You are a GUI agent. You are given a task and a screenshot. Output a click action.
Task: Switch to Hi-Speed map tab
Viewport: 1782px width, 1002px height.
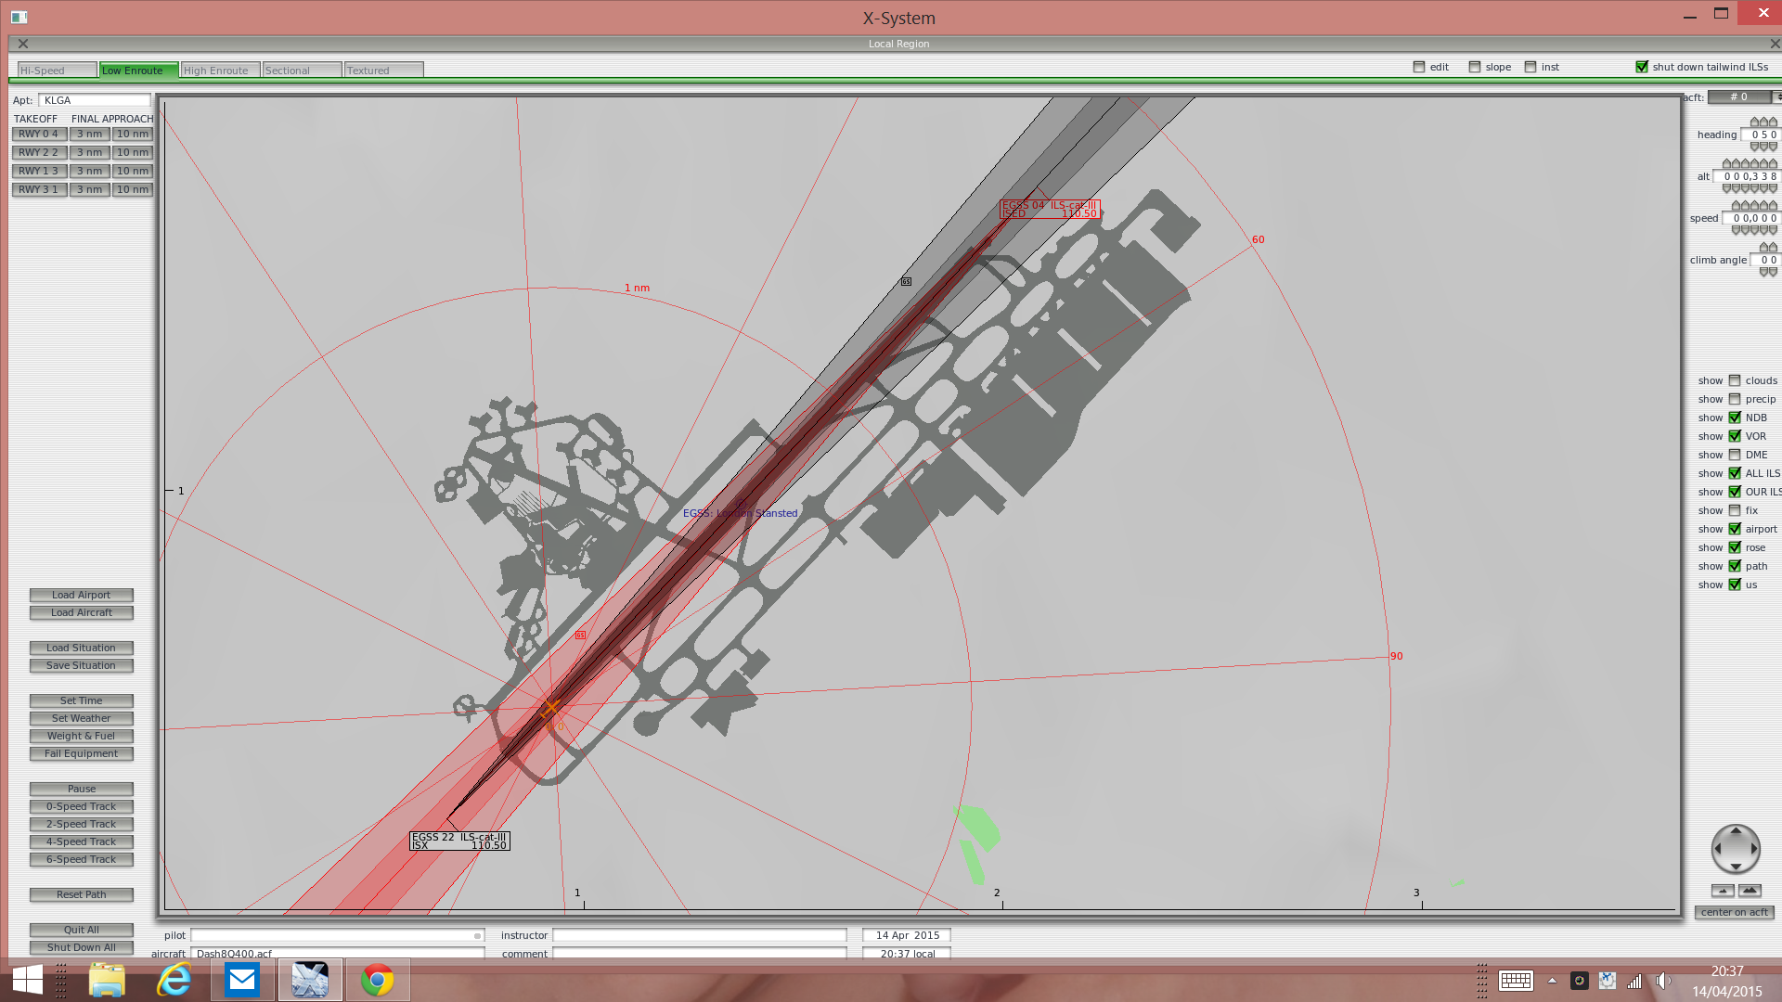point(57,71)
